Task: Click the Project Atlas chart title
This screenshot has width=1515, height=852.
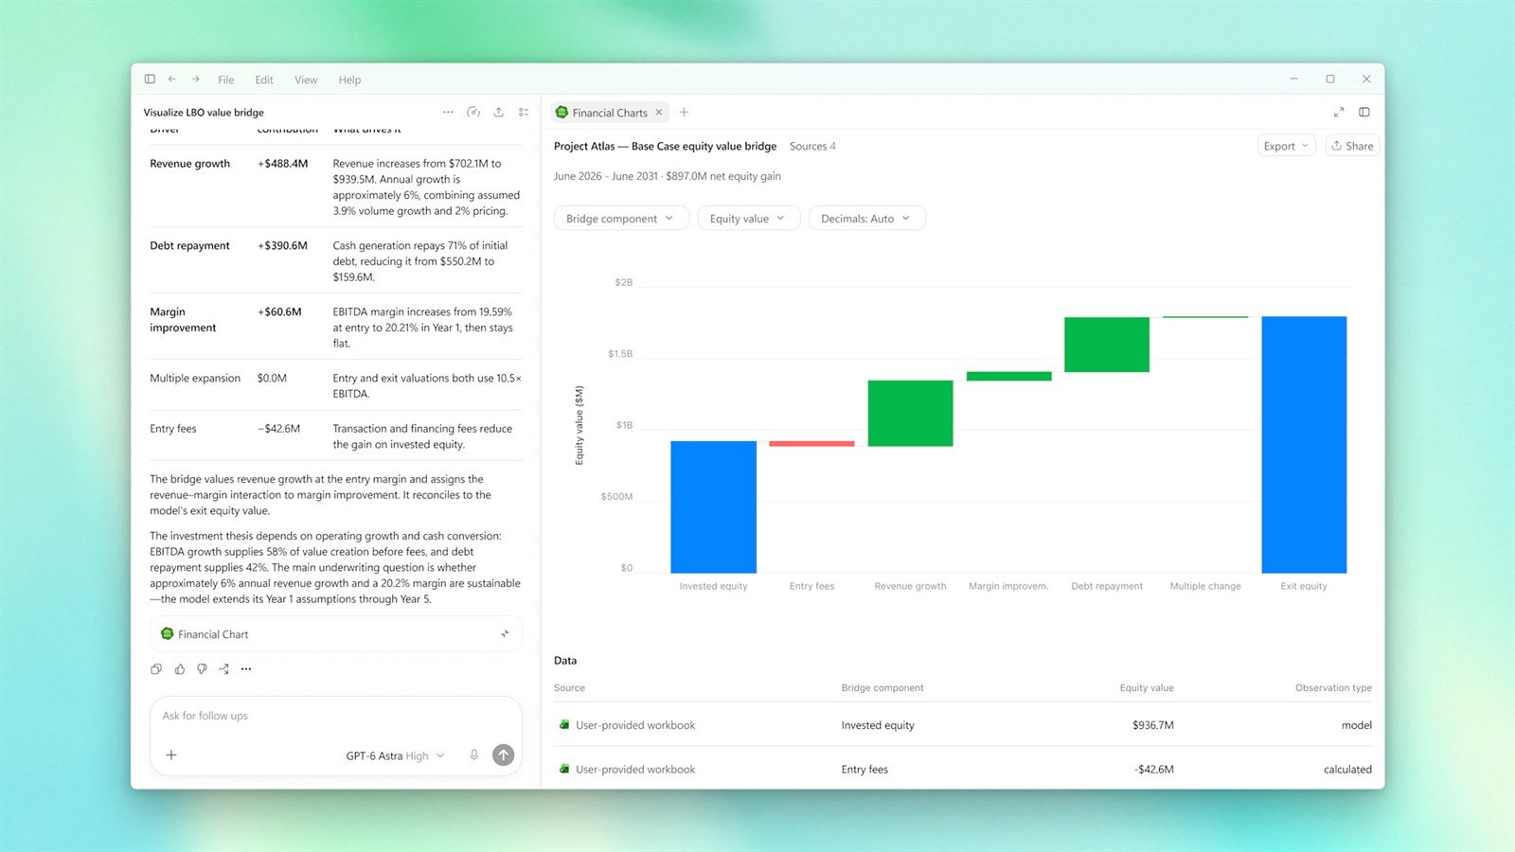Action: point(665,147)
